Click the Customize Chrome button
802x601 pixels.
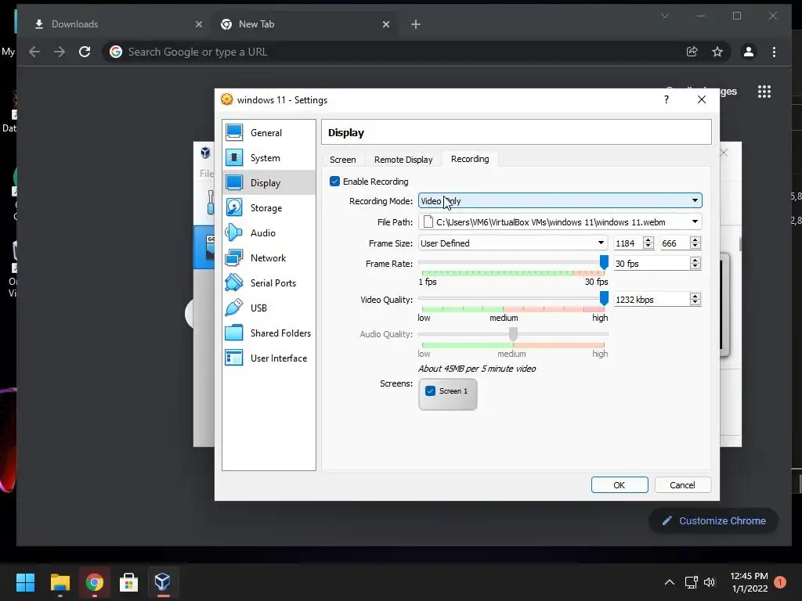pyautogui.click(x=713, y=520)
